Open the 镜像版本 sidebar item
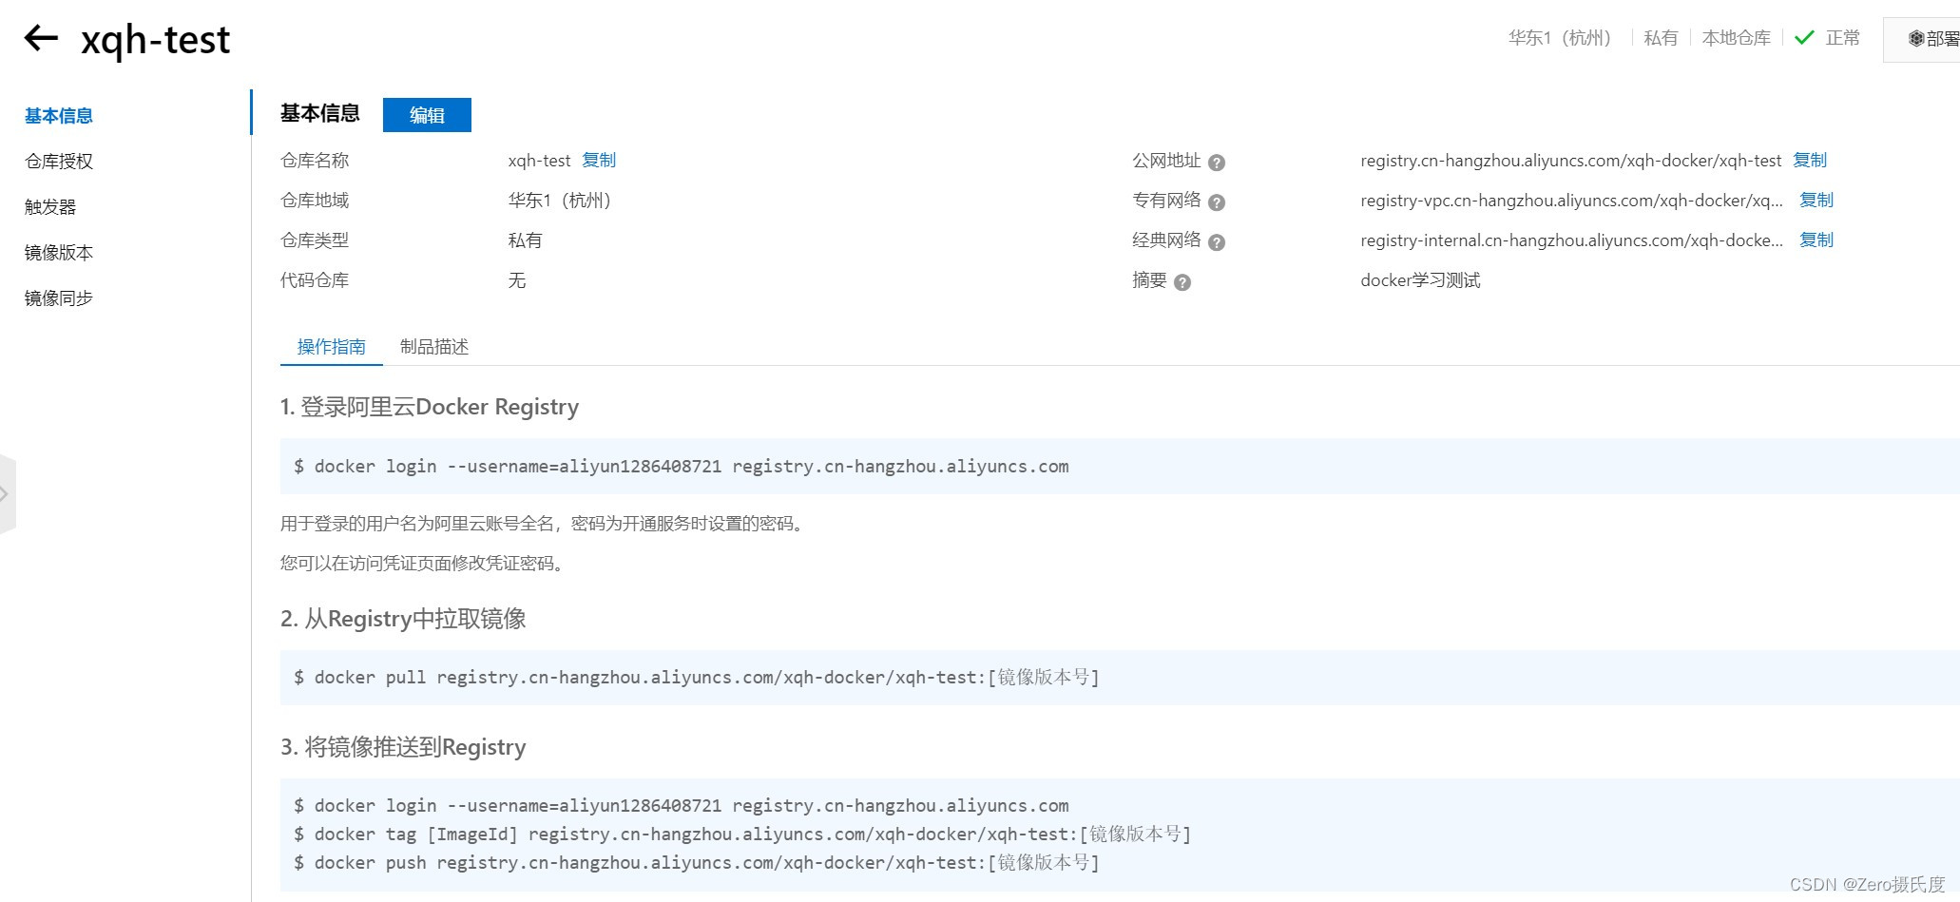The width and height of the screenshot is (1960, 902). coord(59,253)
